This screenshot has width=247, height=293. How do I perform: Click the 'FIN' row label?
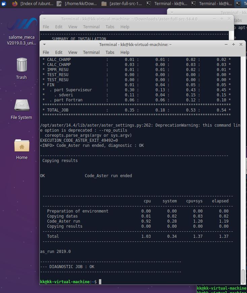(50, 85)
